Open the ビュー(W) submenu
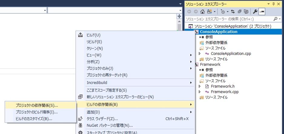The width and height of the screenshot is (284, 134). [x=135, y=55]
